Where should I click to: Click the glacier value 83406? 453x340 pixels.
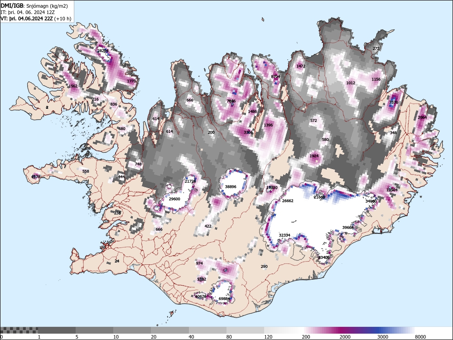pyautogui.click(x=324, y=257)
